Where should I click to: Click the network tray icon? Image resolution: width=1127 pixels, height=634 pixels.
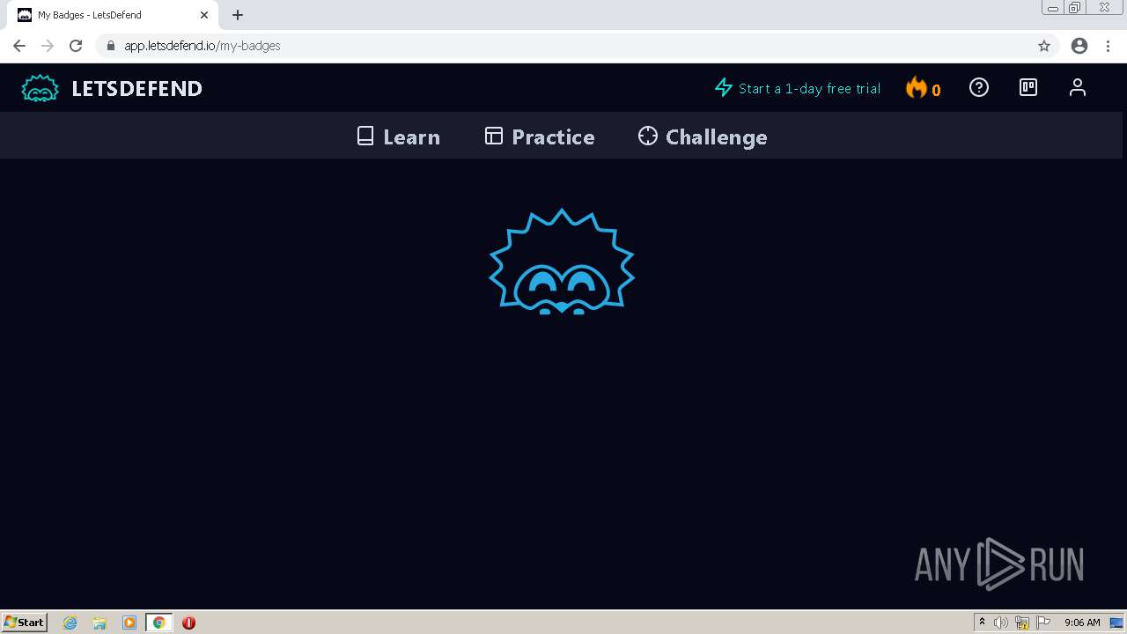click(x=1022, y=623)
